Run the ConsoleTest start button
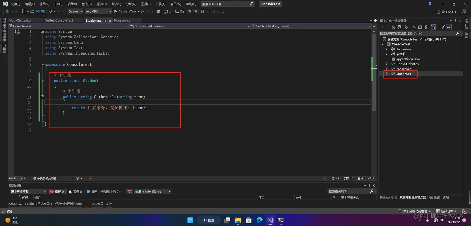Viewport: 471px width, 226px height. click(125, 12)
